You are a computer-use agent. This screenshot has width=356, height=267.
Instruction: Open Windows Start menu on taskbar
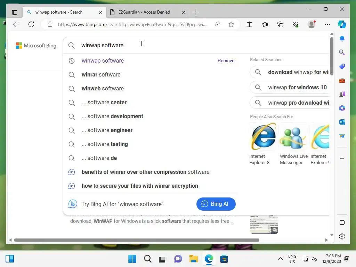pyautogui.click(x=132, y=259)
